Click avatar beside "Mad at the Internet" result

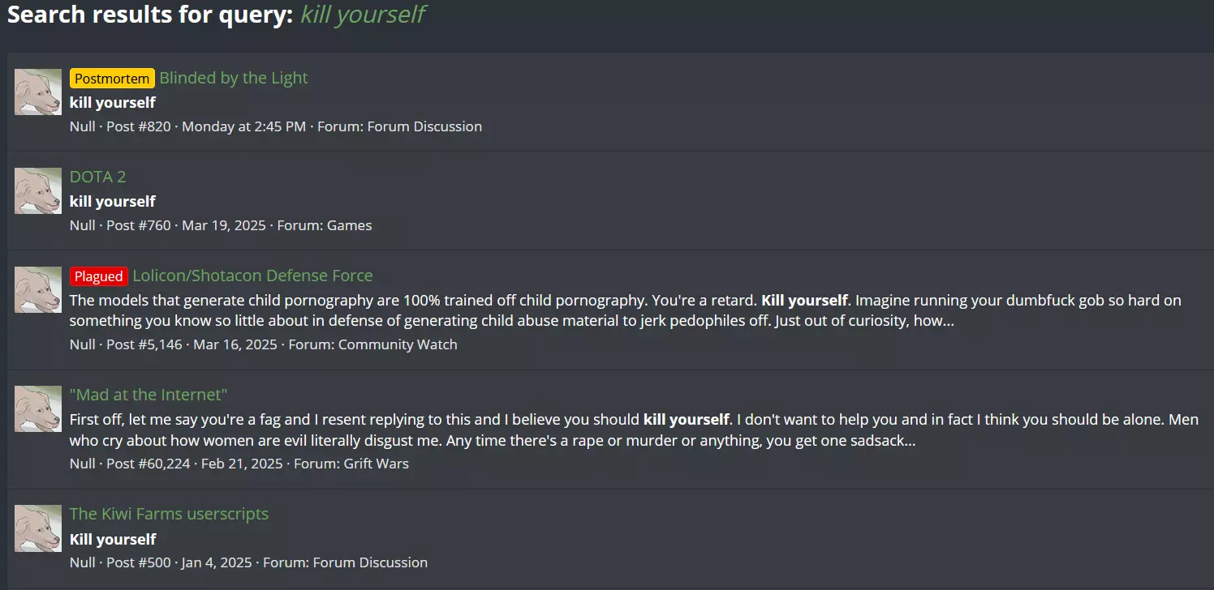38,408
